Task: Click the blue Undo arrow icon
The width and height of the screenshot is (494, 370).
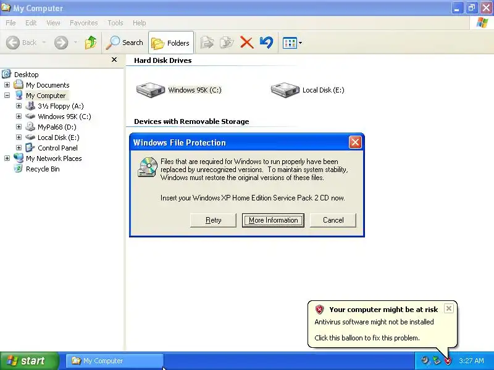Action: click(266, 43)
